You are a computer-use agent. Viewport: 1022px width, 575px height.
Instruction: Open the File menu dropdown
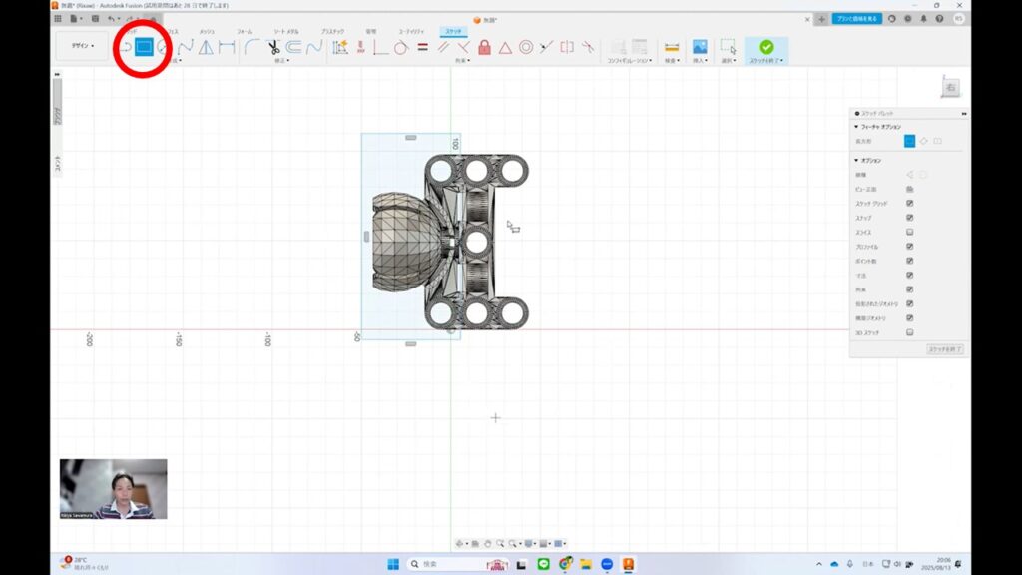[x=76, y=19]
